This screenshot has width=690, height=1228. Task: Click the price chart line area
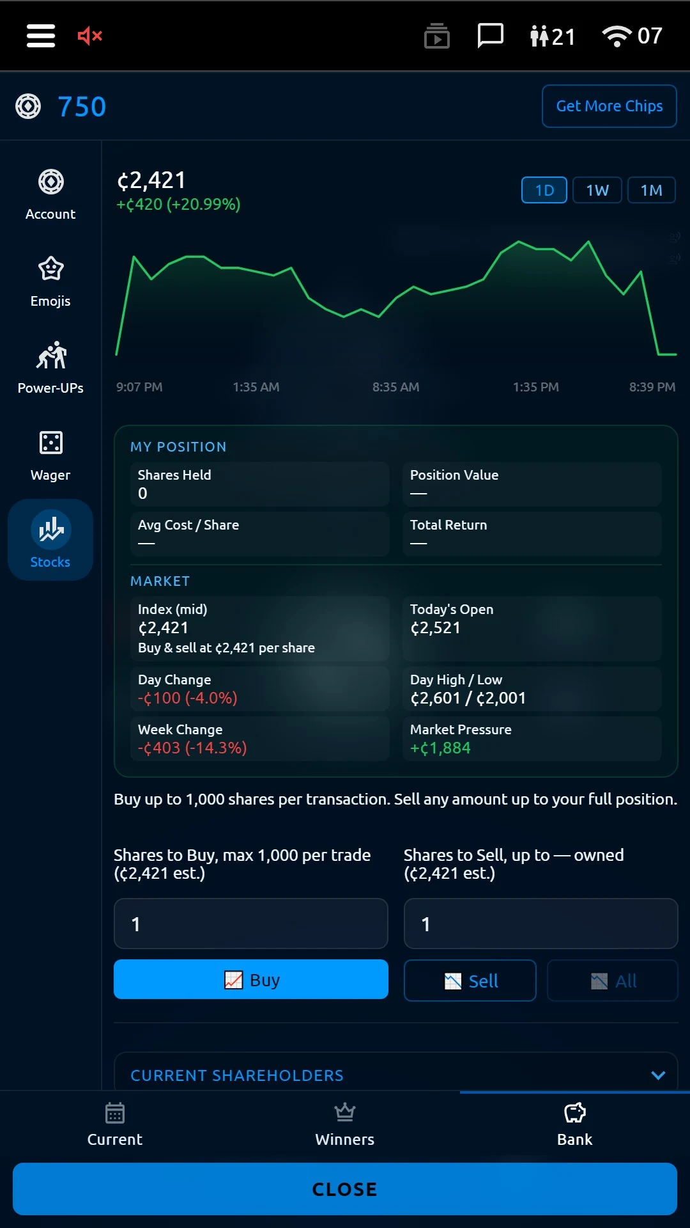396,297
